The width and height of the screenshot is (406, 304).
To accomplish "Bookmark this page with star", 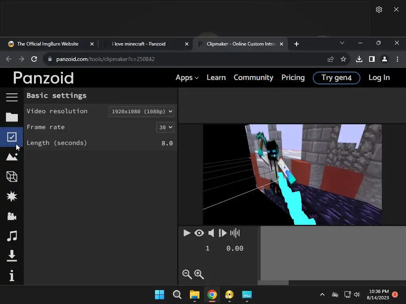I will tap(343, 59).
